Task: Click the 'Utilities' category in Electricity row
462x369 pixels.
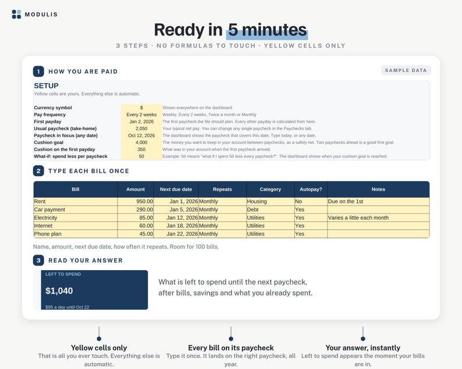Action: click(x=271, y=218)
